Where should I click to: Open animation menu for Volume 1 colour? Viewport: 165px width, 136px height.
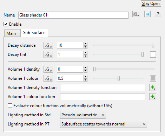[x=48, y=78]
